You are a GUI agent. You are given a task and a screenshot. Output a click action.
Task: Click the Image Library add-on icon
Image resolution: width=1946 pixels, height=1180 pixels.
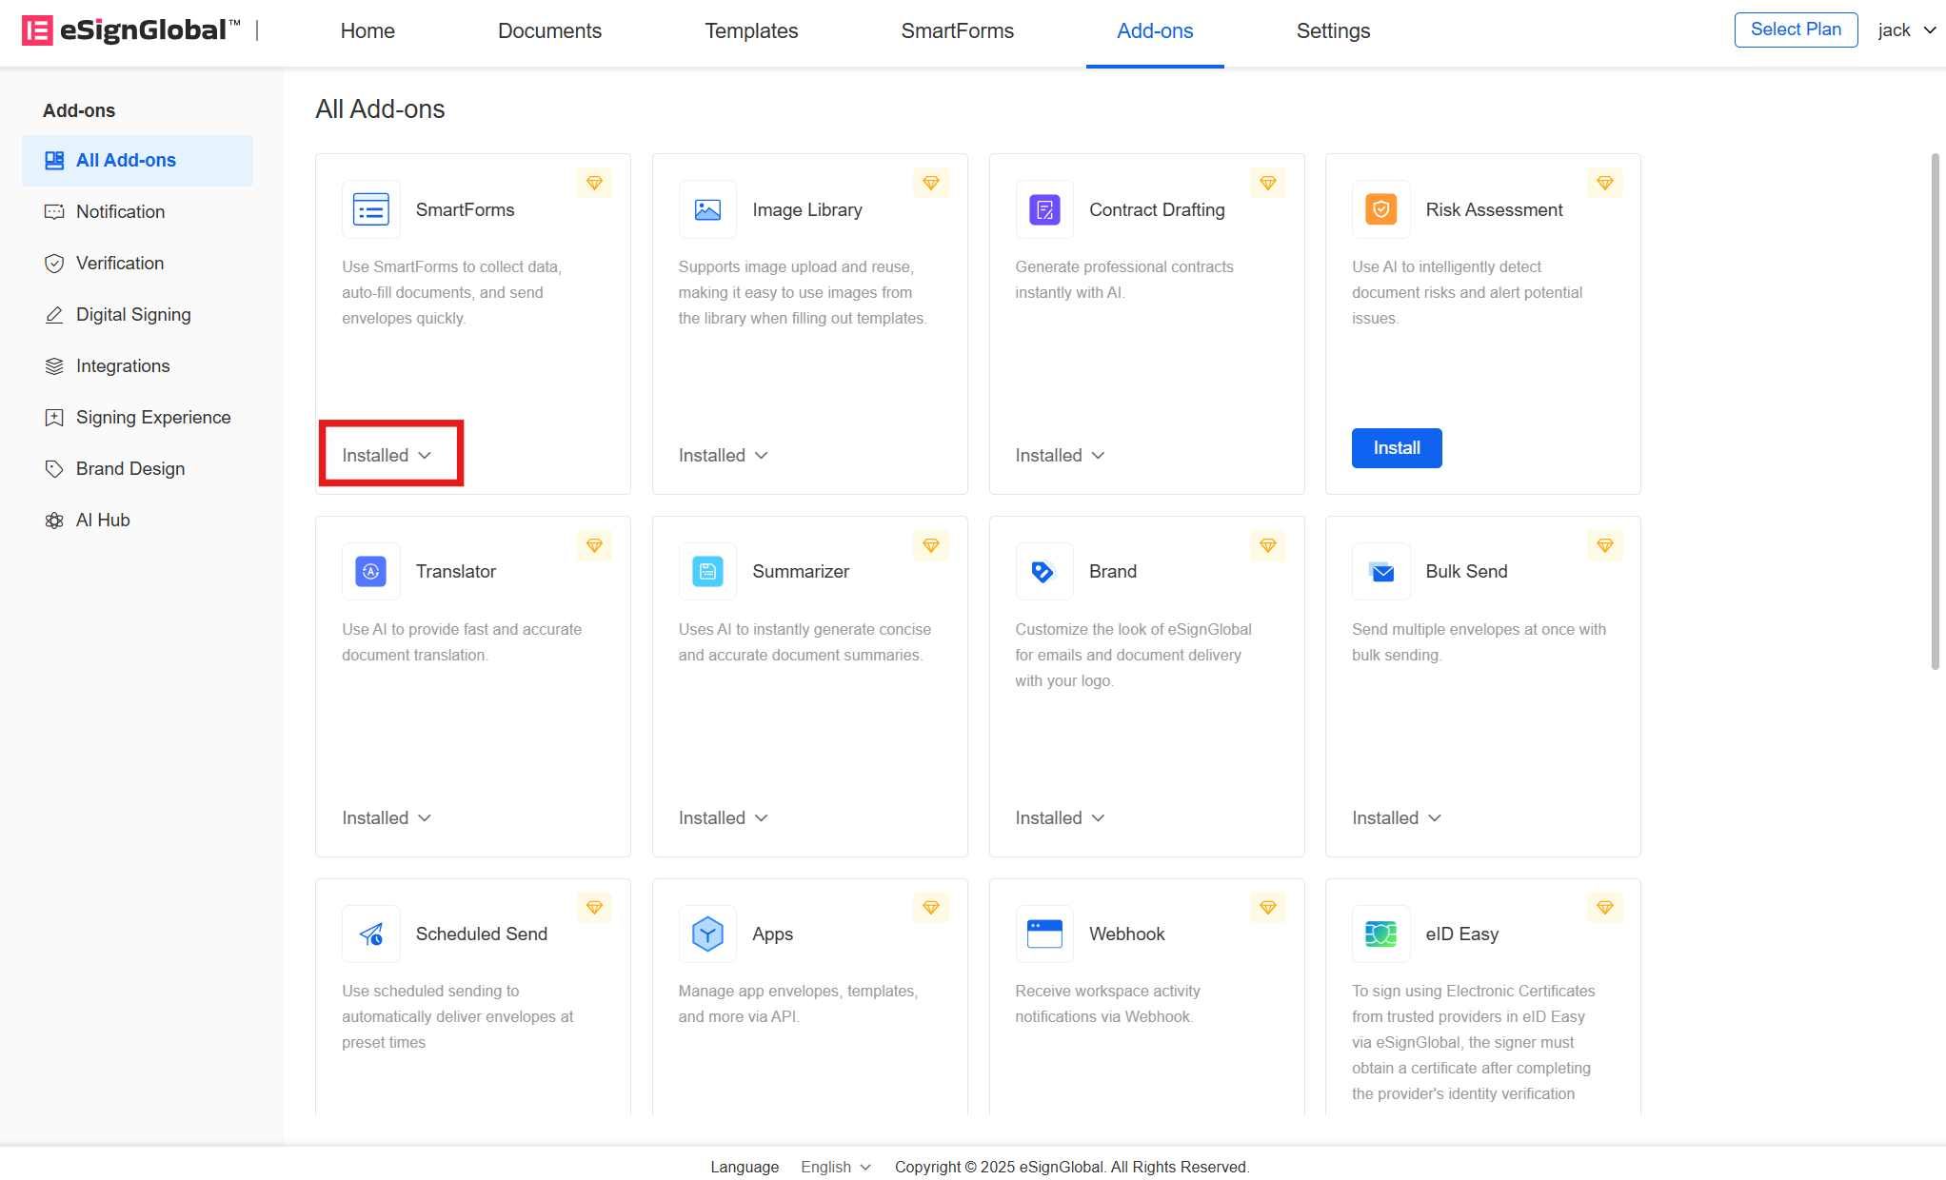pos(707,209)
